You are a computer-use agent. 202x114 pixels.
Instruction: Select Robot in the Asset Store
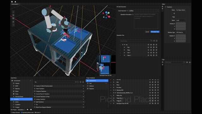pyautogui.click(x=17, y=91)
